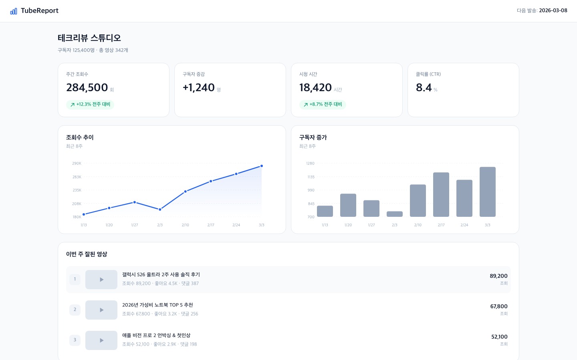
Task: Click the 주간 조회수 284,500 card
Action: tap(113, 90)
